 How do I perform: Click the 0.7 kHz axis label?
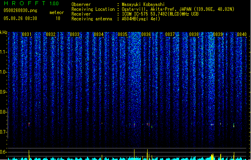pyautogui.click(x=3, y=132)
